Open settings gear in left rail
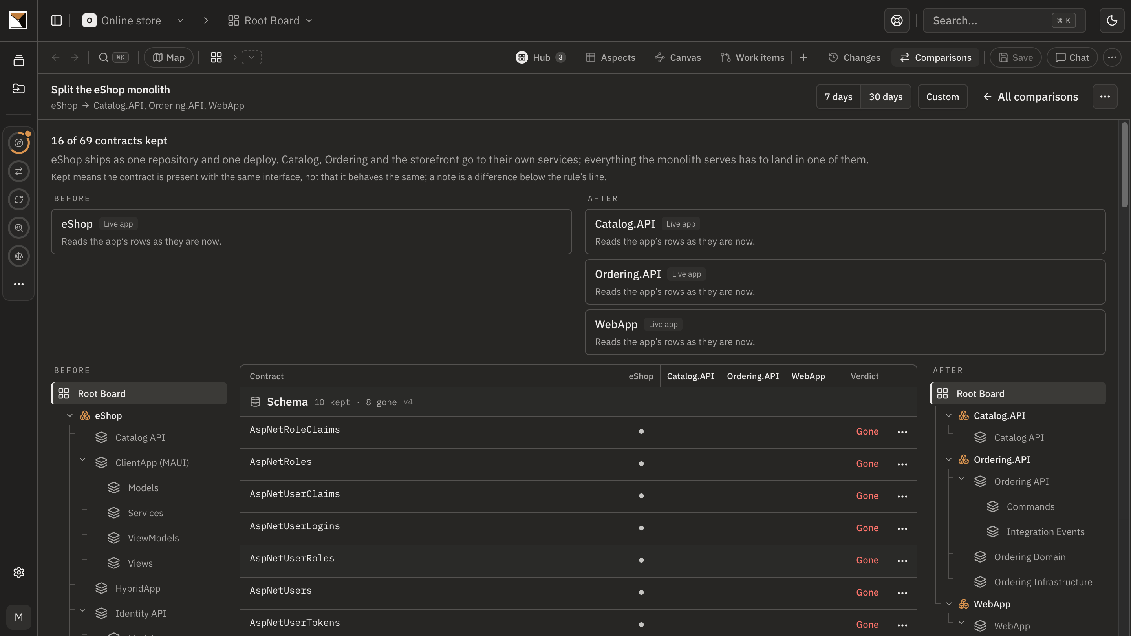Viewport: 1131px width, 636px height. point(18,572)
